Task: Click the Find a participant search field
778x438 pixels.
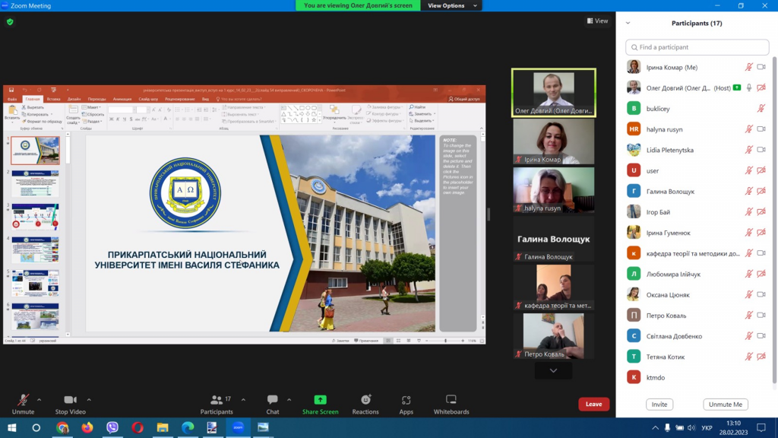Action: tap(697, 47)
